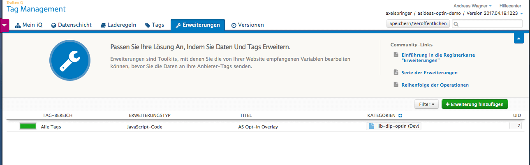
Task: Open Hilfecenter link
Action: [x=510, y=6]
